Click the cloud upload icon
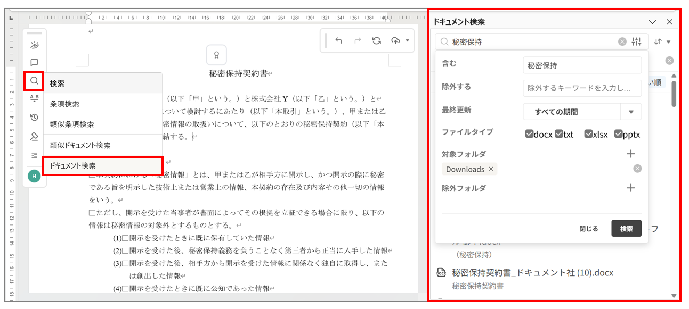 coord(395,41)
